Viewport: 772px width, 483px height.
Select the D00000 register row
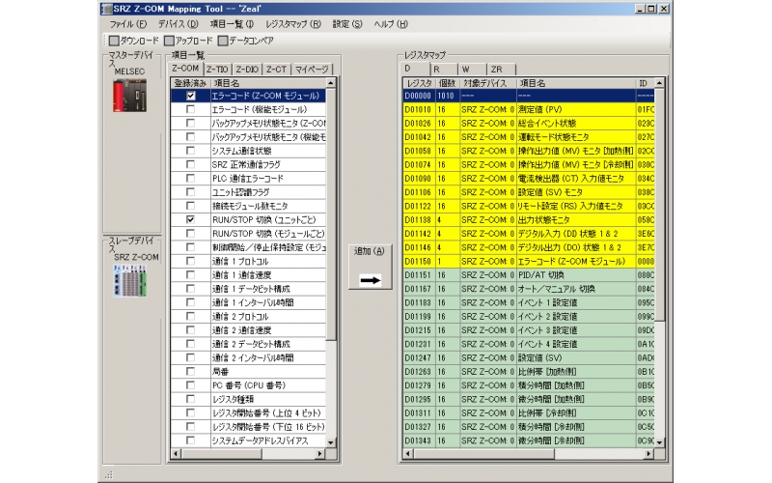click(x=529, y=96)
